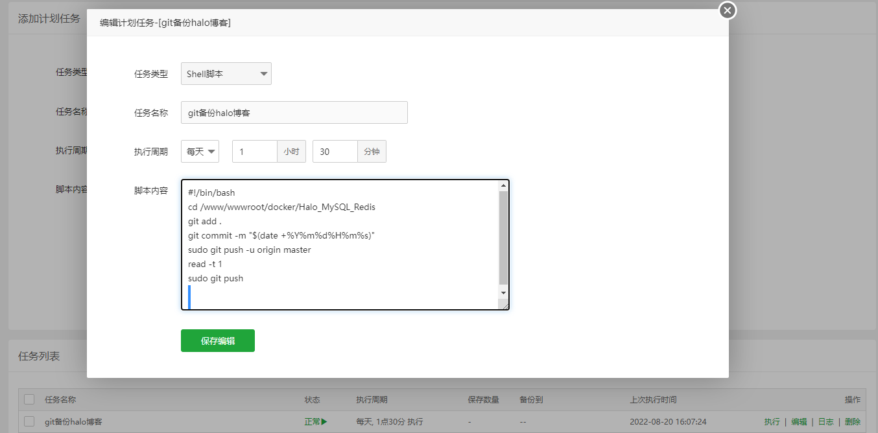
Task: Click the textarea scrollbar down arrow
Action: coord(503,294)
